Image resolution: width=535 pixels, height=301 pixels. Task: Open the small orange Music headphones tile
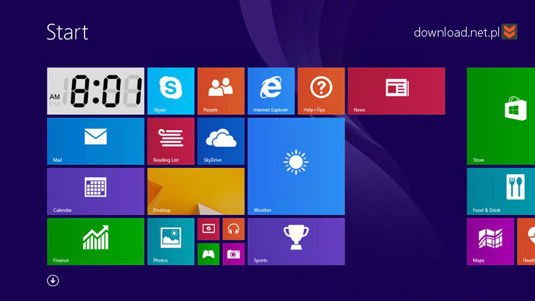point(234,229)
